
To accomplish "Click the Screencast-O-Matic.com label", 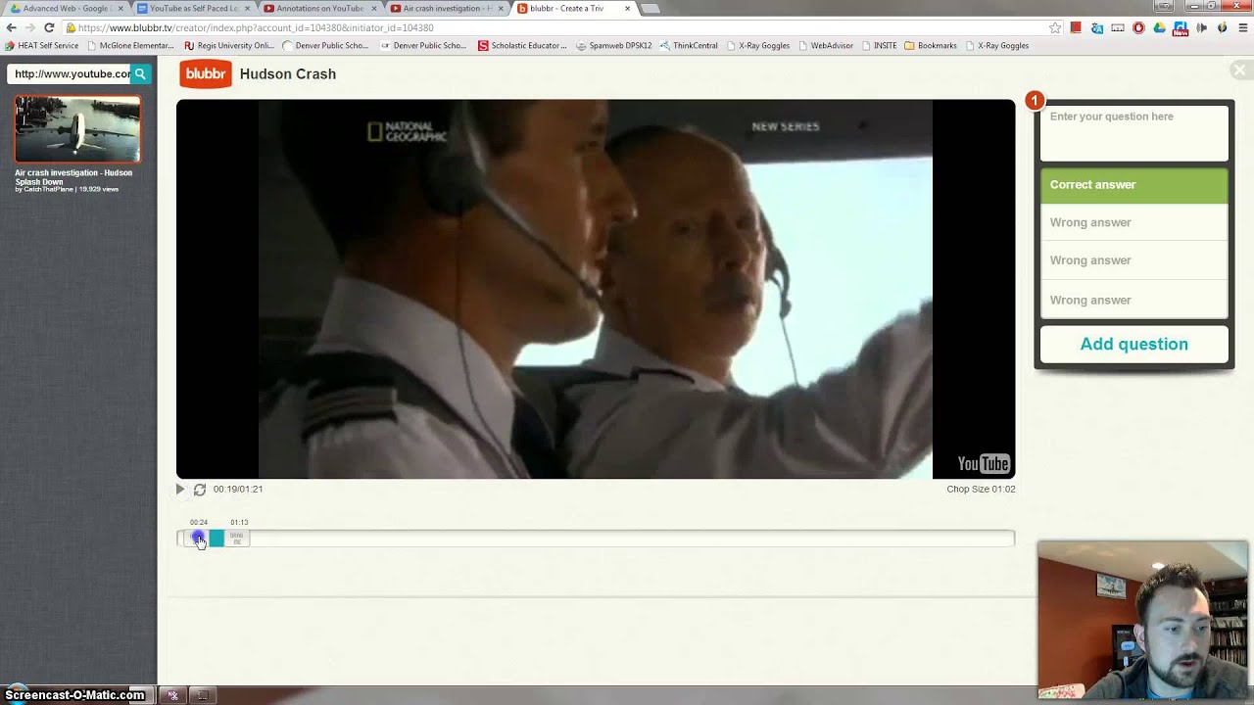I will (x=74, y=695).
